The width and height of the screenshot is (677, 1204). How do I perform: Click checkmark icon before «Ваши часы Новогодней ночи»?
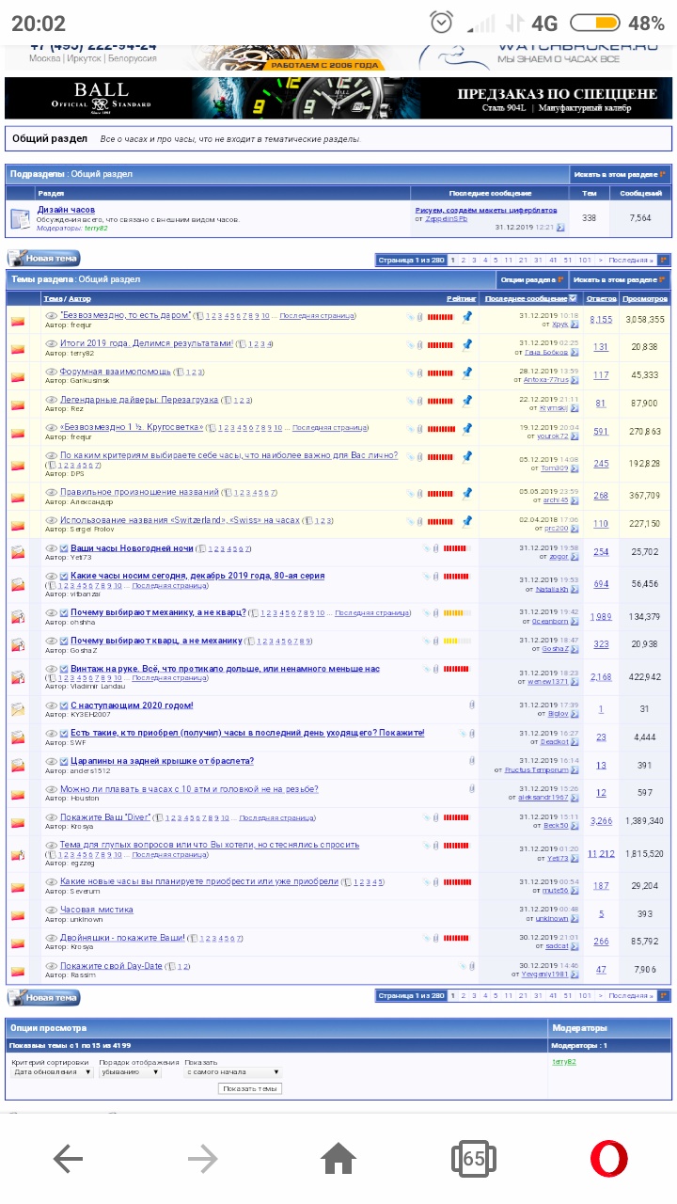(64, 547)
